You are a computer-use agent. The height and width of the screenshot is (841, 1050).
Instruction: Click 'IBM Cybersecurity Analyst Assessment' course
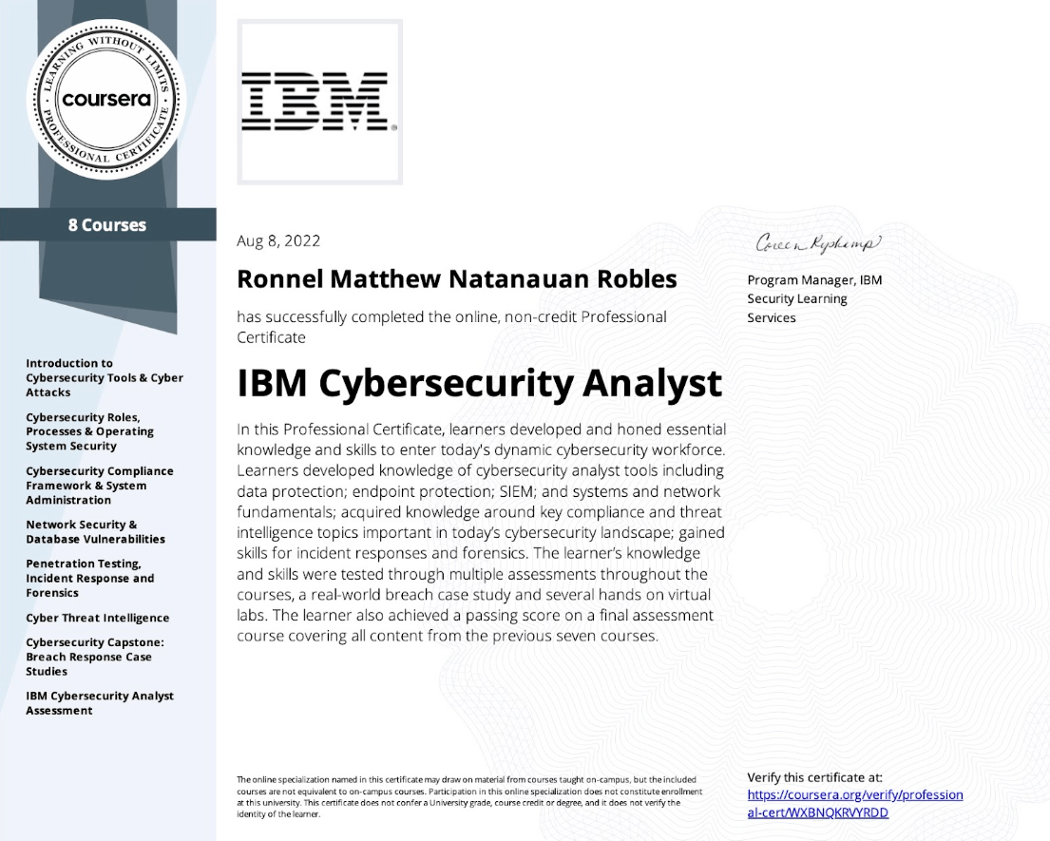[x=100, y=703]
